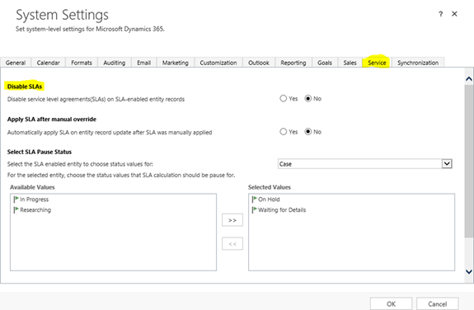Click the flag icon beside Researching
The width and height of the screenshot is (474, 310).
(x=16, y=210)
